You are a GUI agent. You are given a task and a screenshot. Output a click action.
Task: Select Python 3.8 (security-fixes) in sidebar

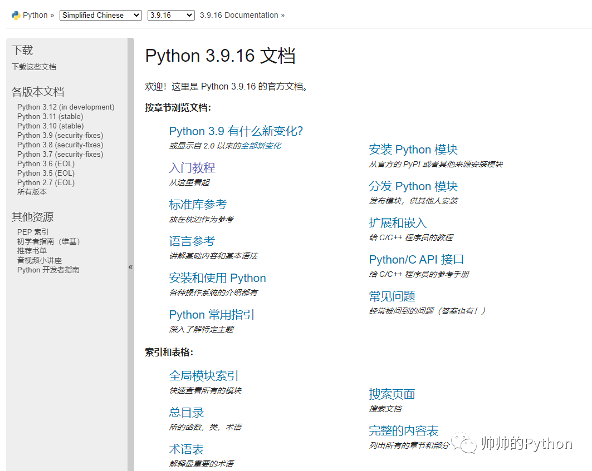pyautogui.click(x=60, y=145)
